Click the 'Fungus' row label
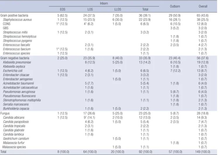The width and height of the screenshot is (220, 155). (x=5, y=113)
